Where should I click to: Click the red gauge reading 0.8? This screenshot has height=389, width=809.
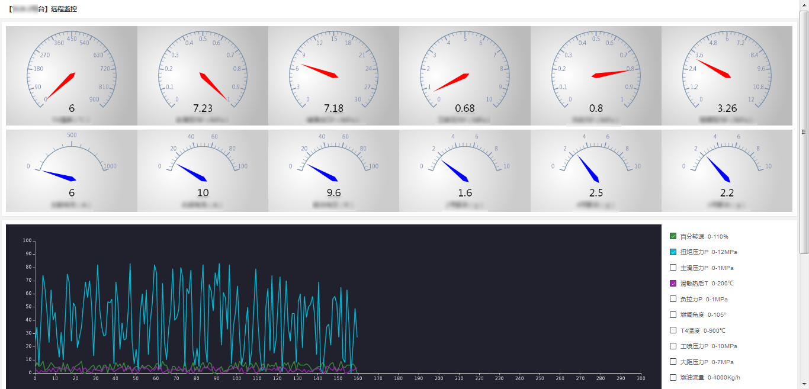point(596,76)
